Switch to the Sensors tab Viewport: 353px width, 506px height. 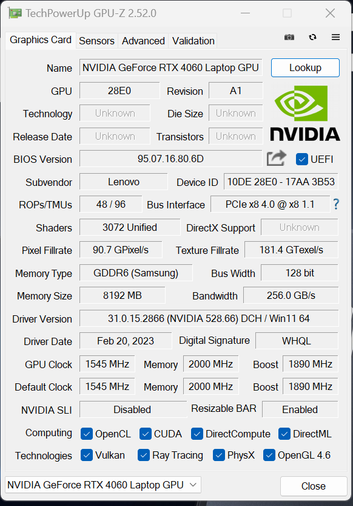point(96,41)
